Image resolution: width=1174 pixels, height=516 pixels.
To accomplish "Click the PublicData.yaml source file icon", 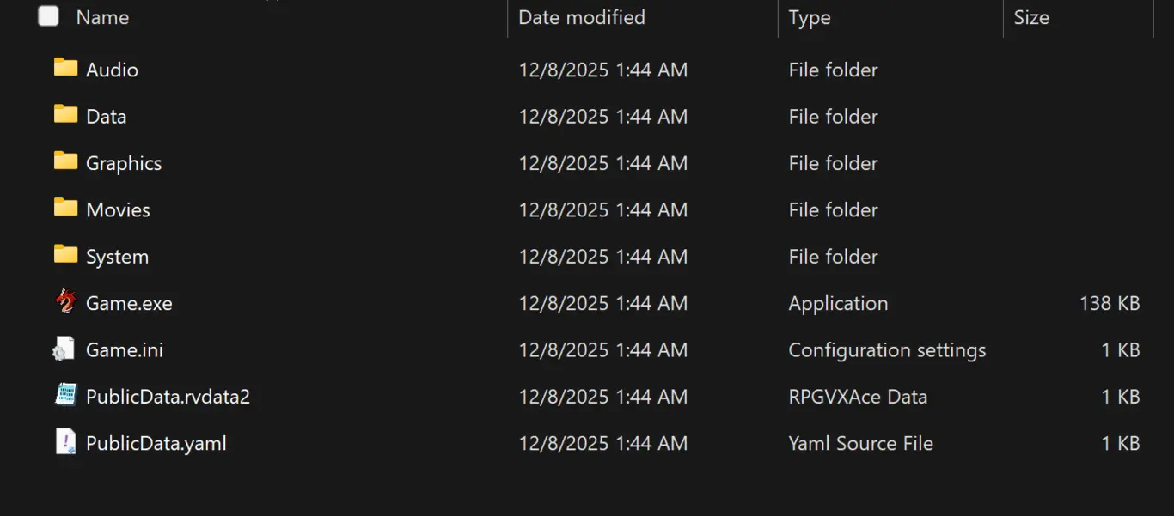I will tap(65, 442).
